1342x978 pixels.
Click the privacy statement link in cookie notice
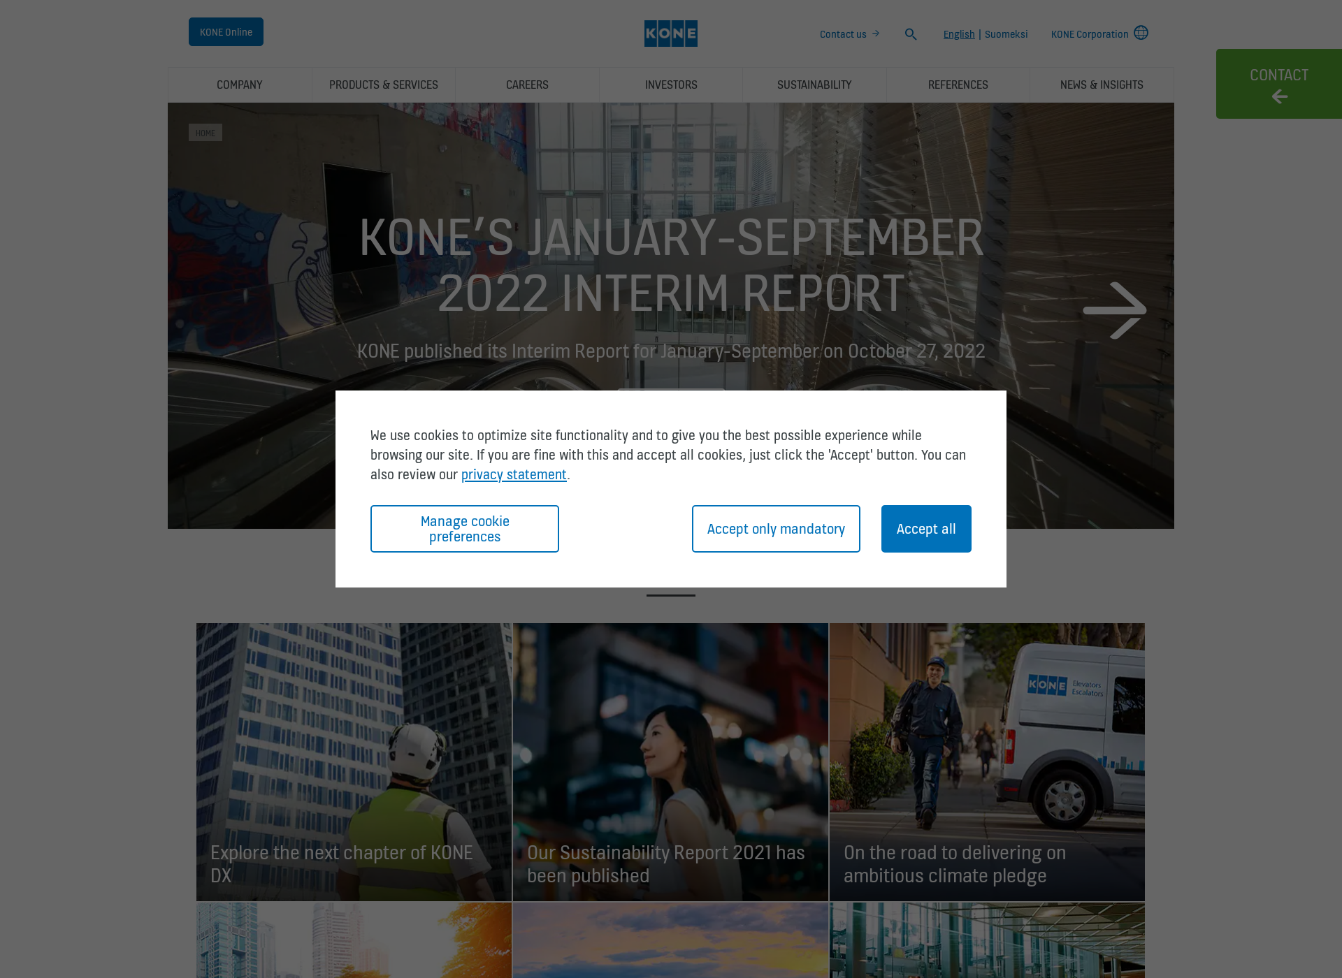[514, 473]
